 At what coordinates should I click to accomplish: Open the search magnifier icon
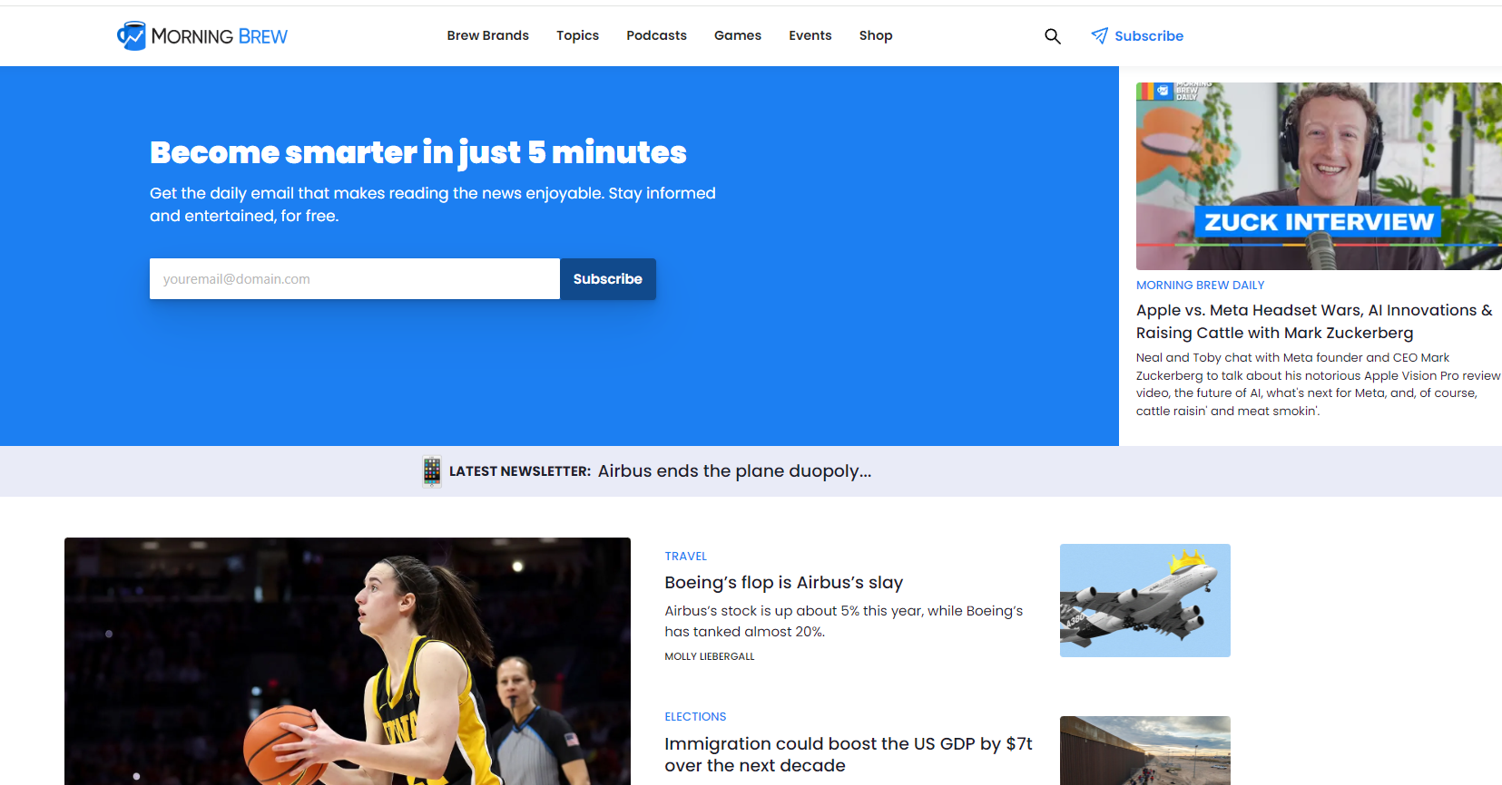click(1053, 36)
